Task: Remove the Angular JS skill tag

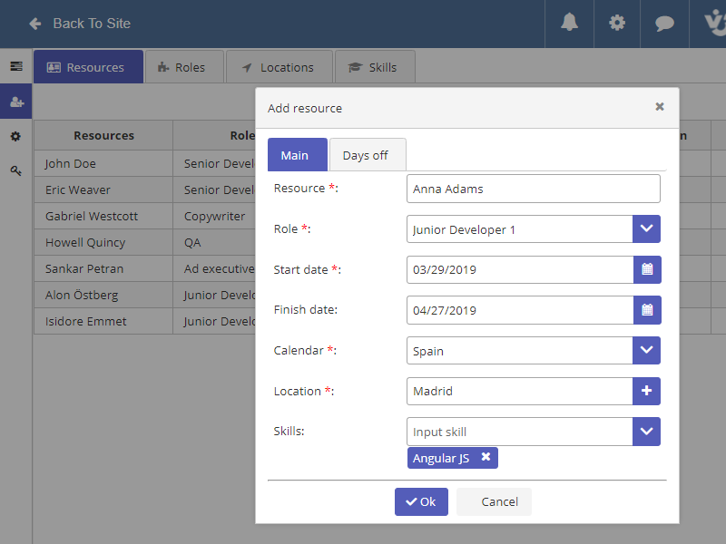Action: (486, 458)
